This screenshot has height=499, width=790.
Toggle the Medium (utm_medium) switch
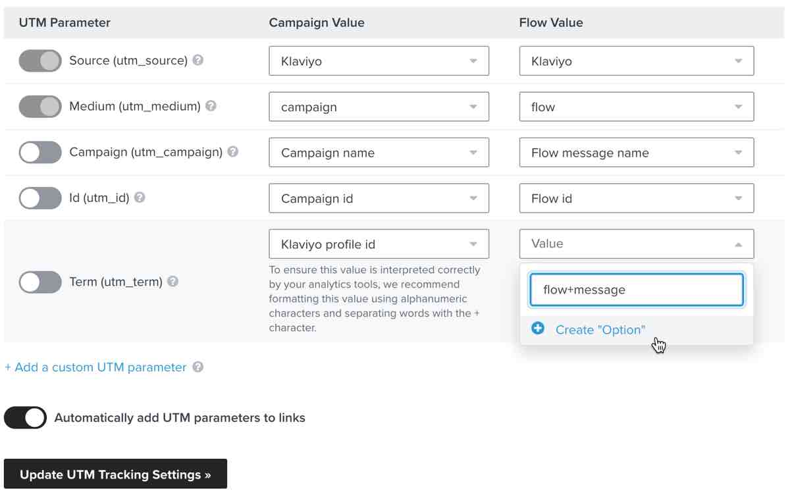(x=39, y=106)
